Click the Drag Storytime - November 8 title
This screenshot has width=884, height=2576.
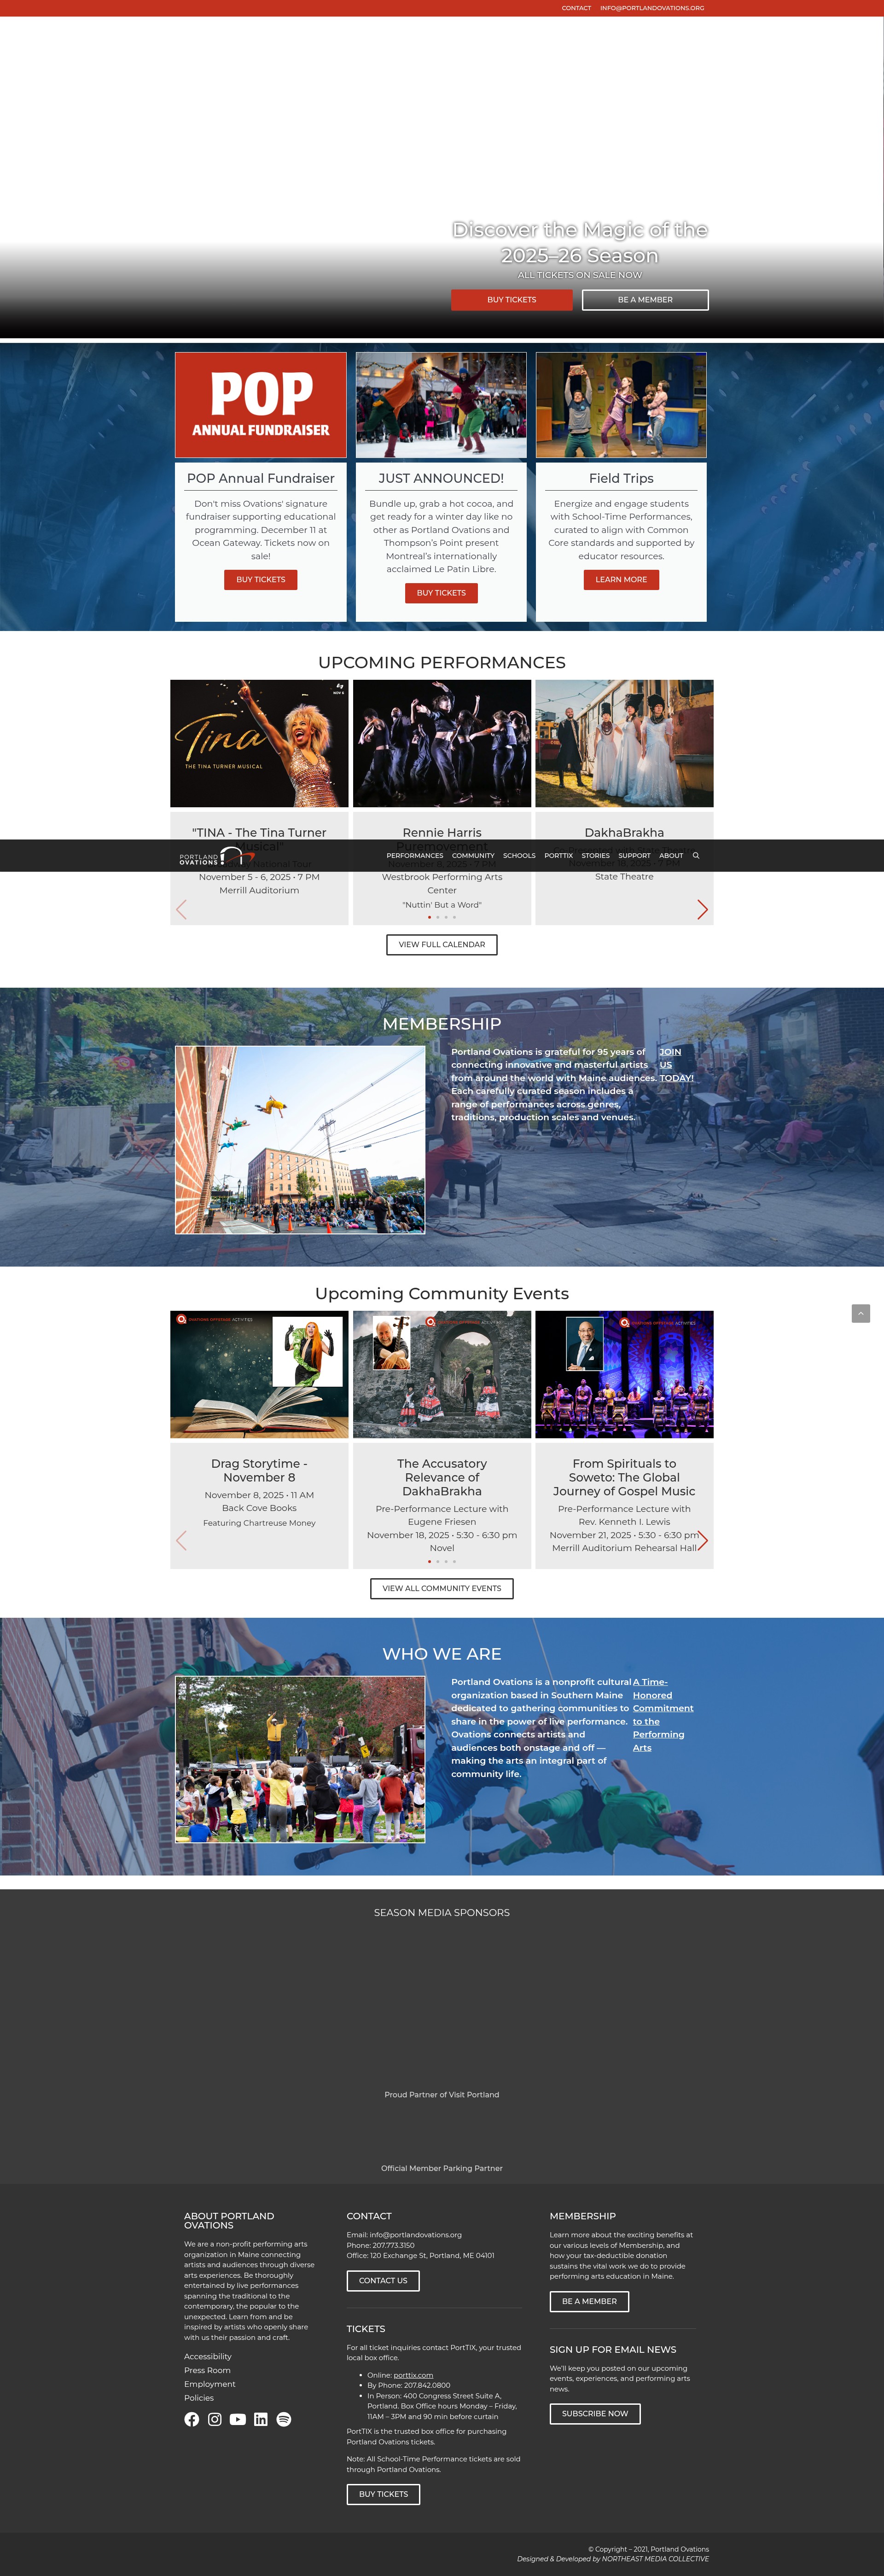[259, 1470]
